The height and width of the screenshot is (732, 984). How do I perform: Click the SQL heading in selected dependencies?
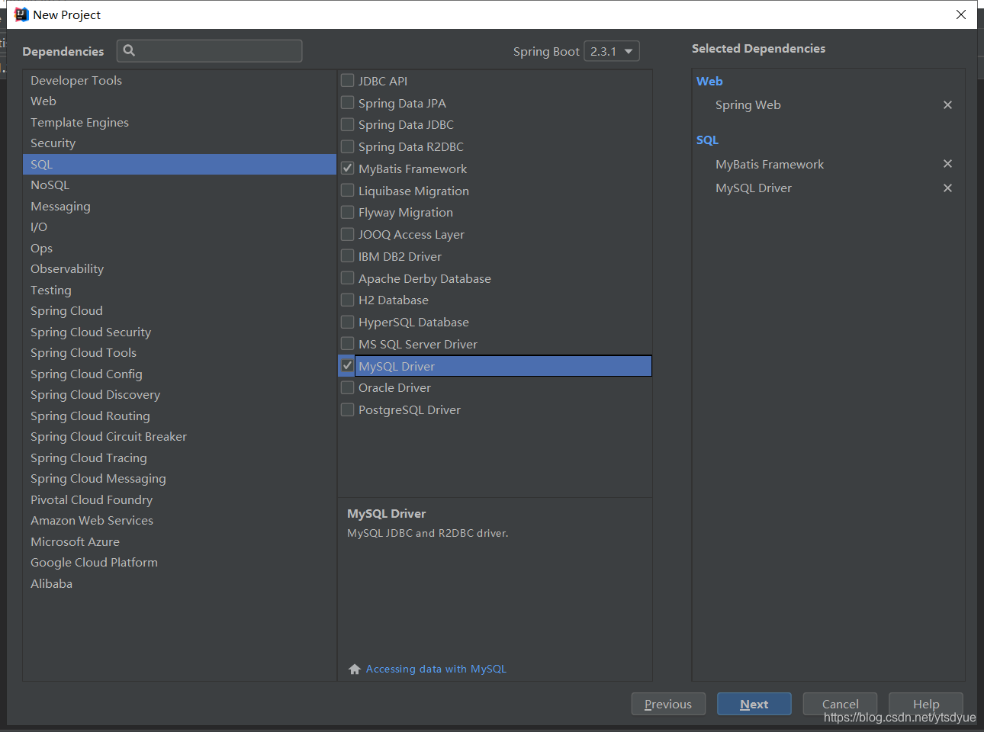pos(707,140)
